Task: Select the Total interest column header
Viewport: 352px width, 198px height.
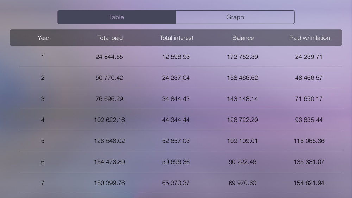Action: [176, 38]
